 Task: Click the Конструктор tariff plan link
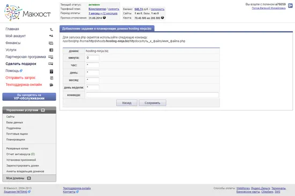click(x=97, y=9)
